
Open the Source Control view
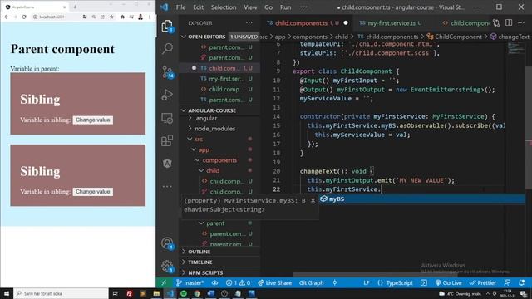coord(167,72)
